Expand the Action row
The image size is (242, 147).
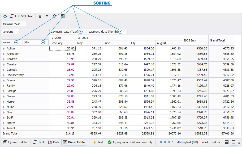pyautogui.click(x=4, y=49)
